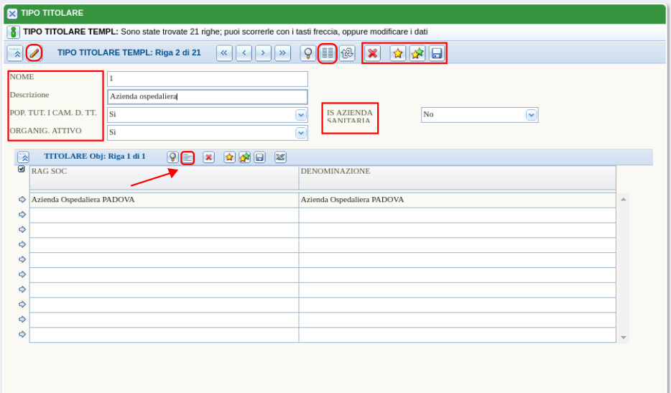
Task: Open the ORGANIG. ATTIVO dropdown
Action: pos(301,133)
